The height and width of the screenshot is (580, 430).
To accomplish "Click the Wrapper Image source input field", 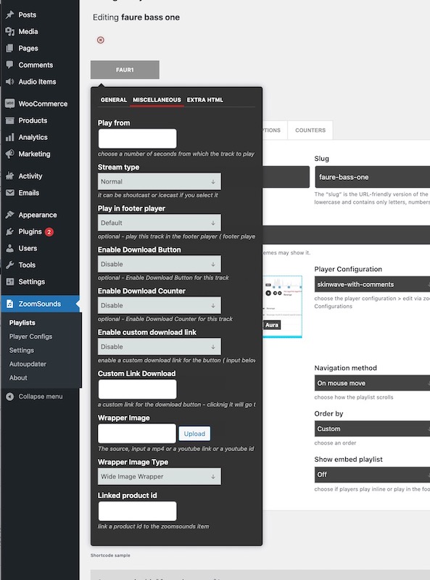I will tap(137, 434).
